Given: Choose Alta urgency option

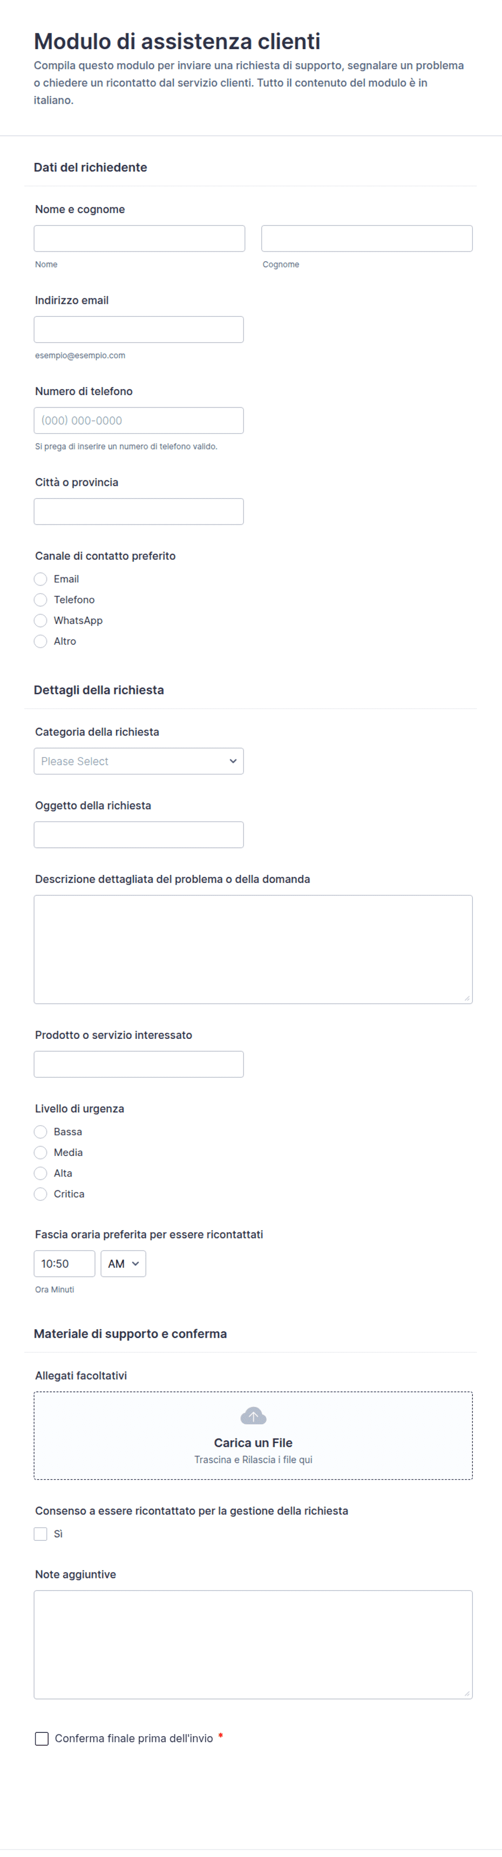Looking at the screenshot, I should [x=40, y=1174].
